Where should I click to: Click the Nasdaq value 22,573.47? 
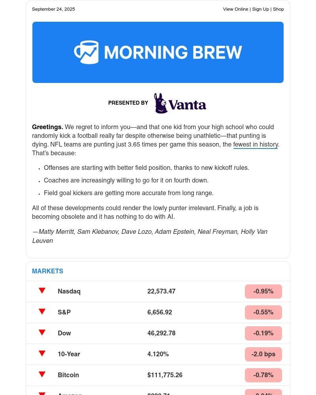pos(161,292)
